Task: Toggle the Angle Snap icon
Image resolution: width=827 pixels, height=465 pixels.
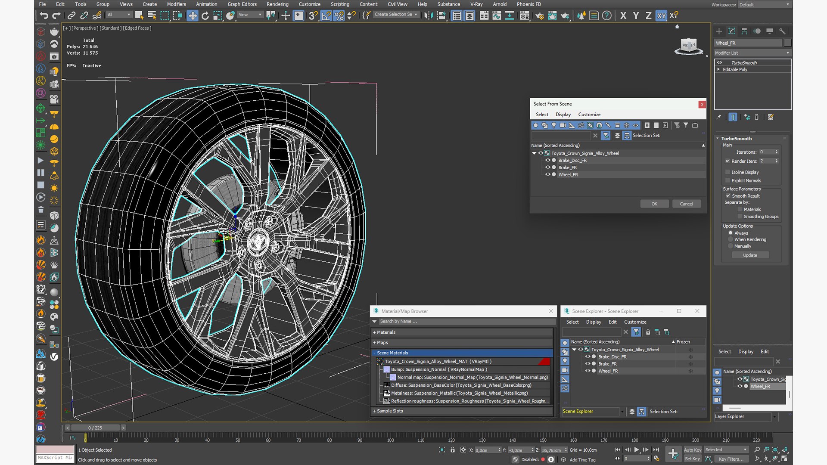Action: (x=326, y=16)
